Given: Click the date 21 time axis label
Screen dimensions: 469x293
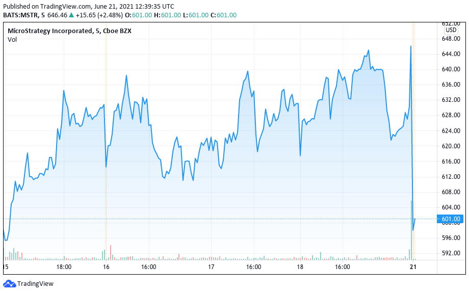Looking at the screenshot, I should [413, 267].
